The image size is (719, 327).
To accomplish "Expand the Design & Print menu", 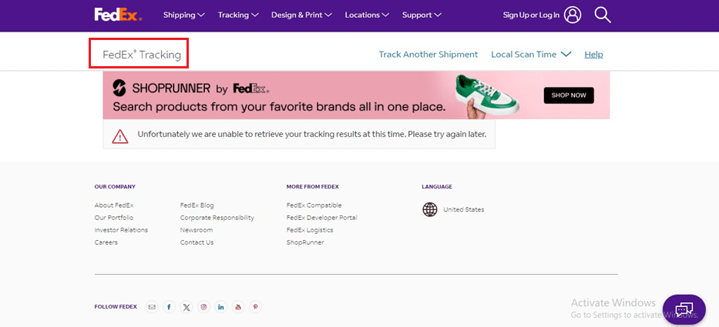I will coord(302,15).
